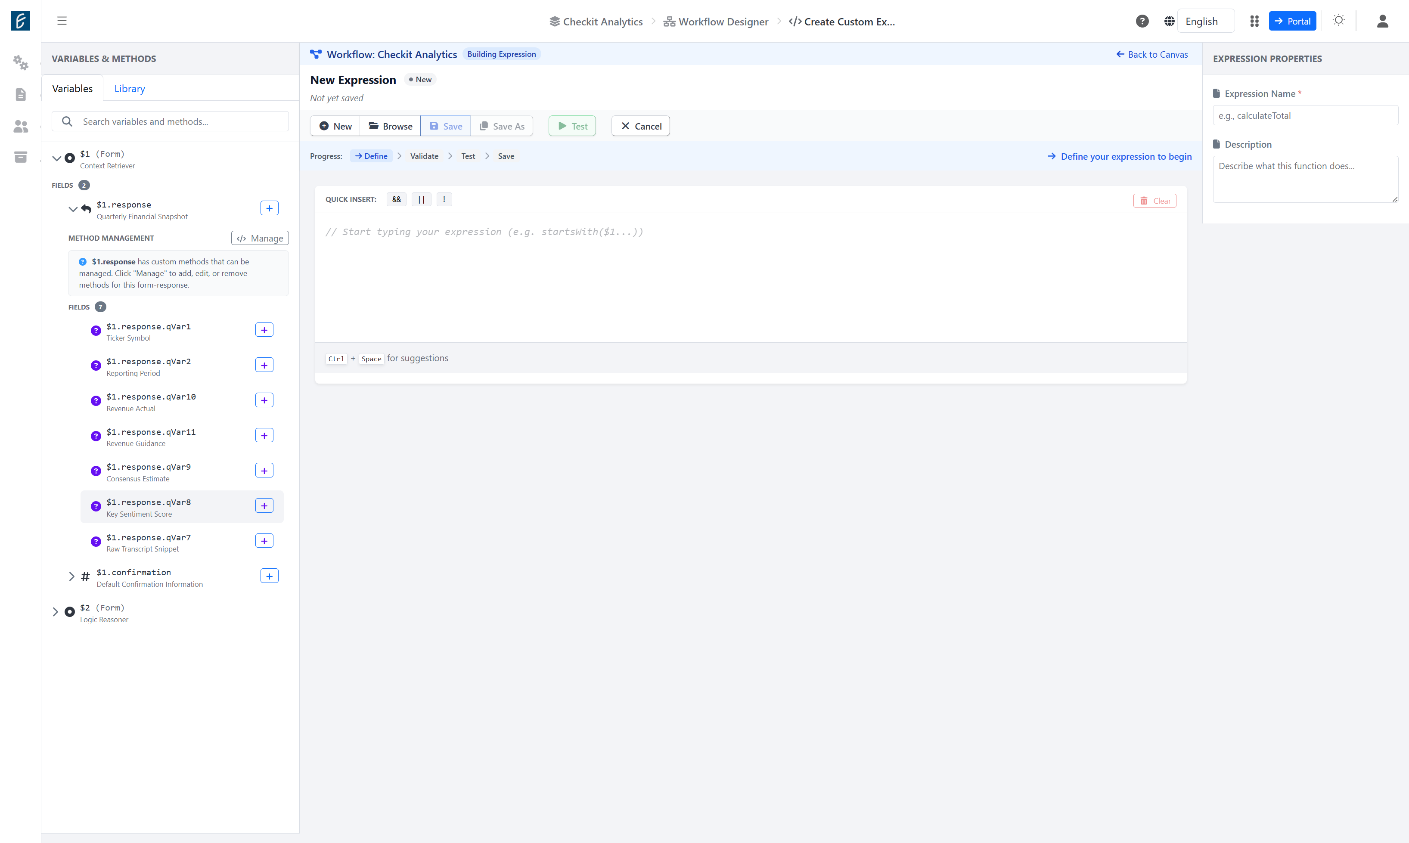The height and width of the screenshot is (843, 1409).
Task: Collapse the $1 (Form) Context Retriever node
Action: point(56,158)
